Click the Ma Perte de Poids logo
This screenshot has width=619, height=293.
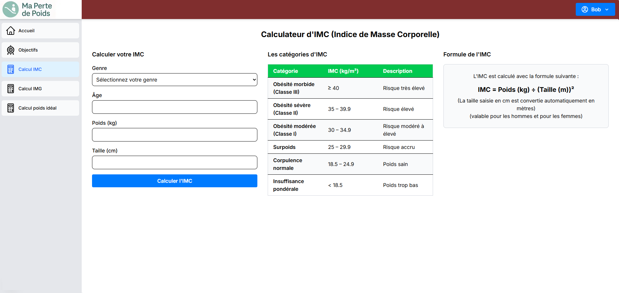pos(27,9)
